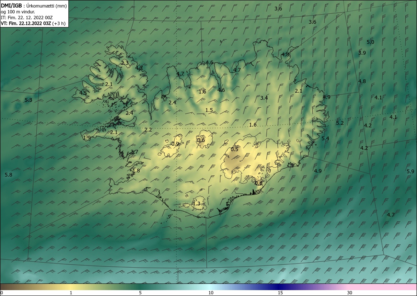Select the 1.9 value on Snæfellsnes tip
Image resolution: width=417 pixels, height=296 pixels.
87,138
